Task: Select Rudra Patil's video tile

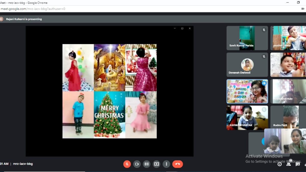Action: coord(288,118)
